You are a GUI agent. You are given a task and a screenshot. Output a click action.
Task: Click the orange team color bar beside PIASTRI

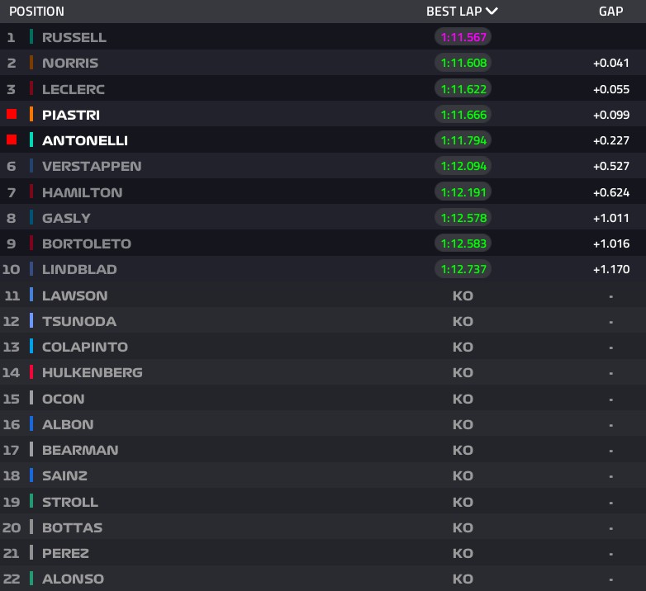31,115
